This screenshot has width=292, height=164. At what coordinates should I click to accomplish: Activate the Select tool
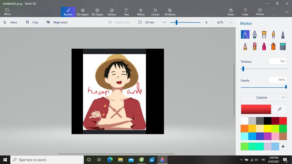tap(11, 22)
